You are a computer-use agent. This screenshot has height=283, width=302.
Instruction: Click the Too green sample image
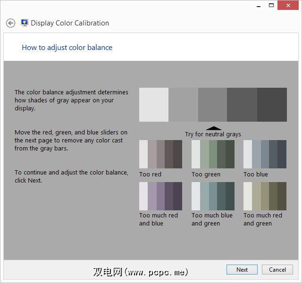[213, 154]
